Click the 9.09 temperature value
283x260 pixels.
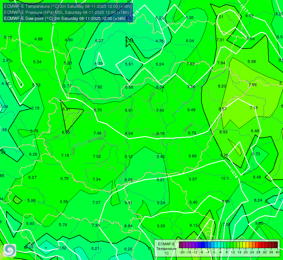(161, 226)
